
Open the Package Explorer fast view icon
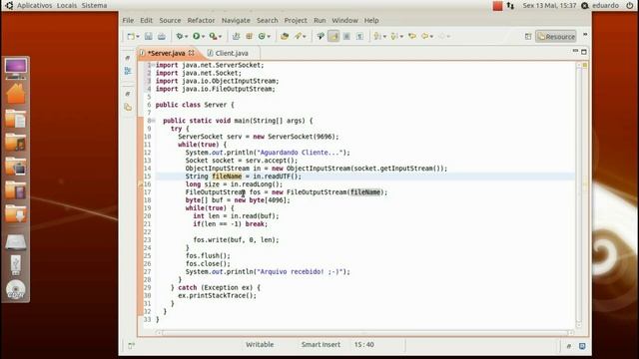click(x=128, y=71)
